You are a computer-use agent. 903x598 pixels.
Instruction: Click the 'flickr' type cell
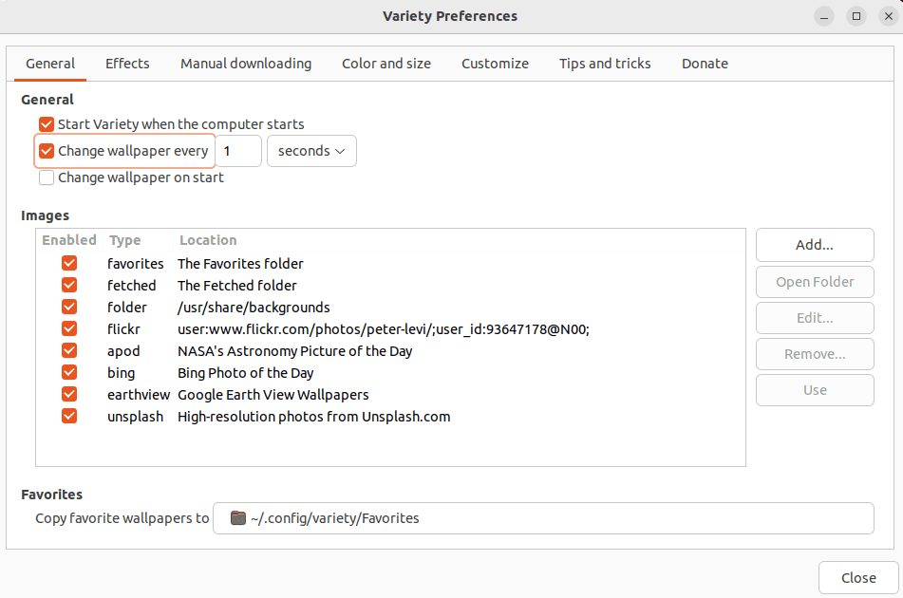[123, 329]
